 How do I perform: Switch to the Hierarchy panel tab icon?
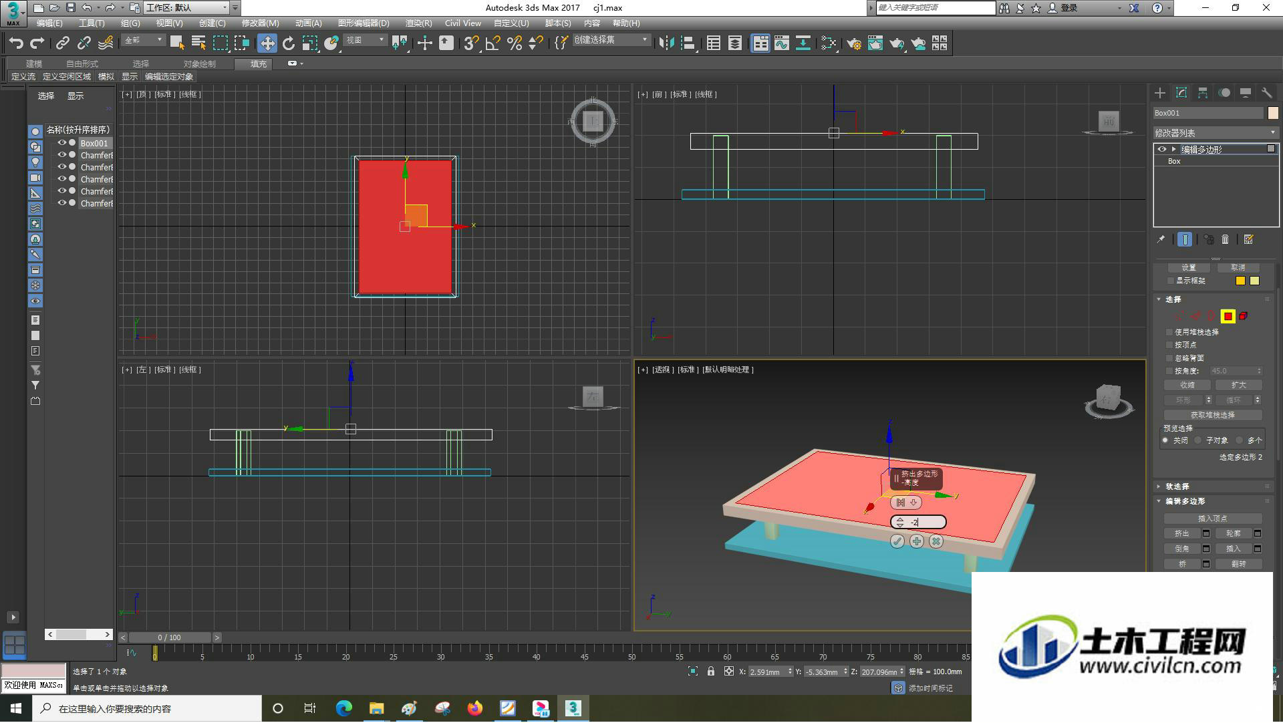(1203, 93)
